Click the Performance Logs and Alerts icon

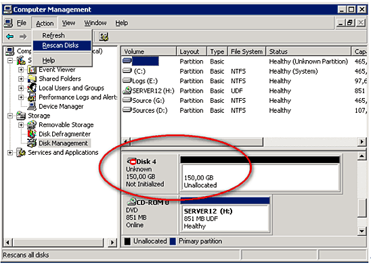click(x=32, y=97)
